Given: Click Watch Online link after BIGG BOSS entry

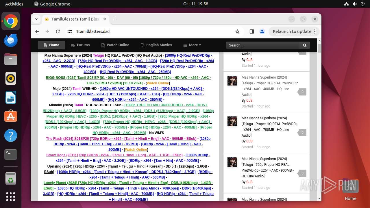Looking at the screenshot, I should [x=158, y=83].
